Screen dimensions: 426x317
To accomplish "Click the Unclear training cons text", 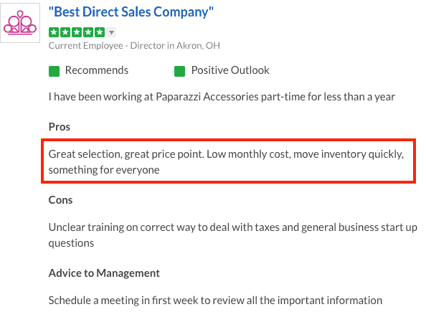I will click(x=233, y=235).
